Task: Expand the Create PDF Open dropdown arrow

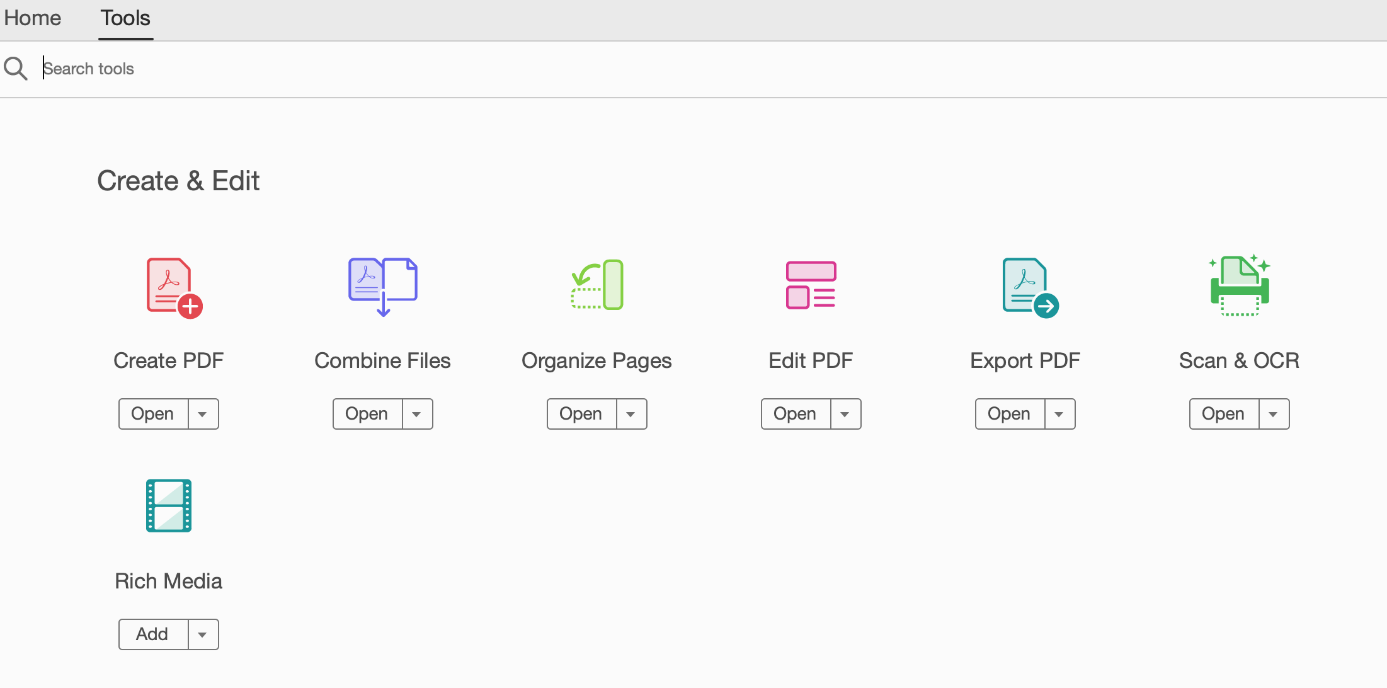Action: click(202, 413)
